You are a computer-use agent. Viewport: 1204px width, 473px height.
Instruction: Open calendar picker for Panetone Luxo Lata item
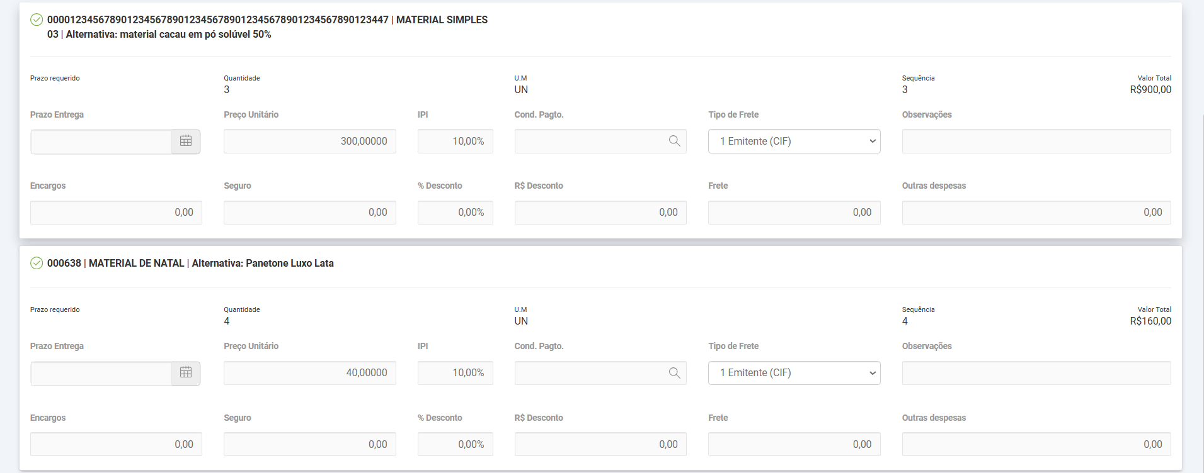pos(186,372)
